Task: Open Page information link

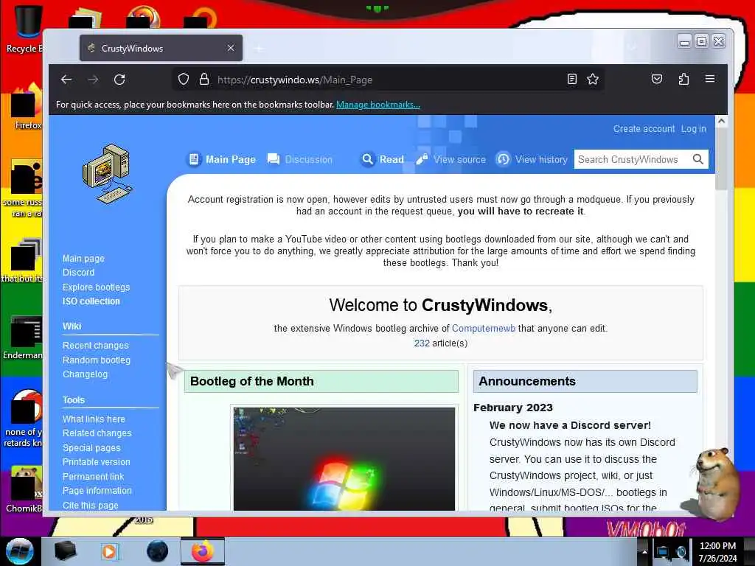Action: pos(97,490)
